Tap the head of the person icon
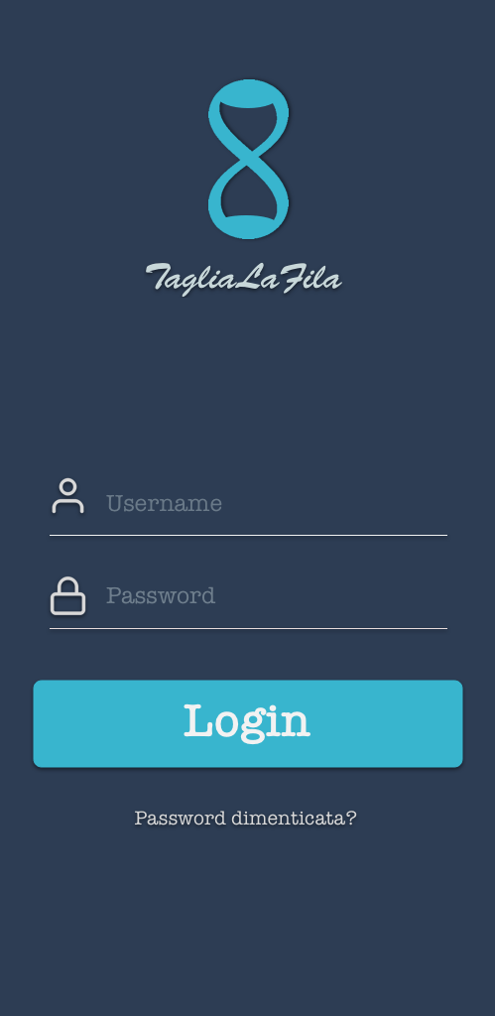Screen dimensions: 495x1016 (68, 486)
